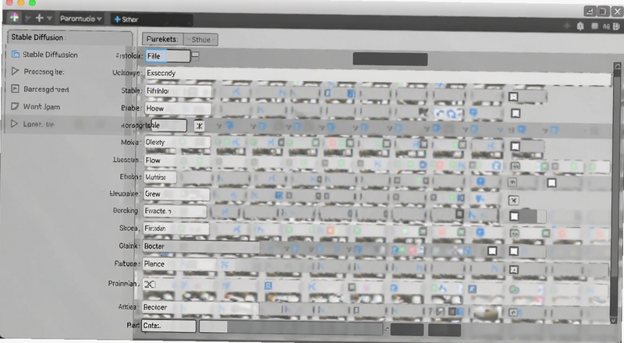Click the Erracte field in Boroking row

click(x=175, y=211)
